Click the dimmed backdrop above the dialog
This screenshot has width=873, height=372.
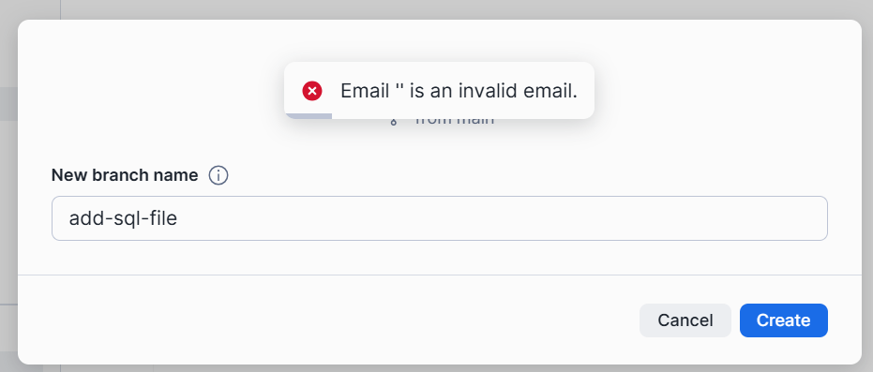pos(439,9)
